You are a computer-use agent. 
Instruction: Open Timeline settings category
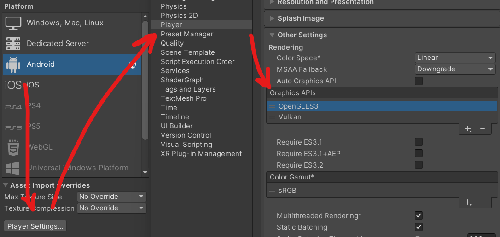pos(175,117)
